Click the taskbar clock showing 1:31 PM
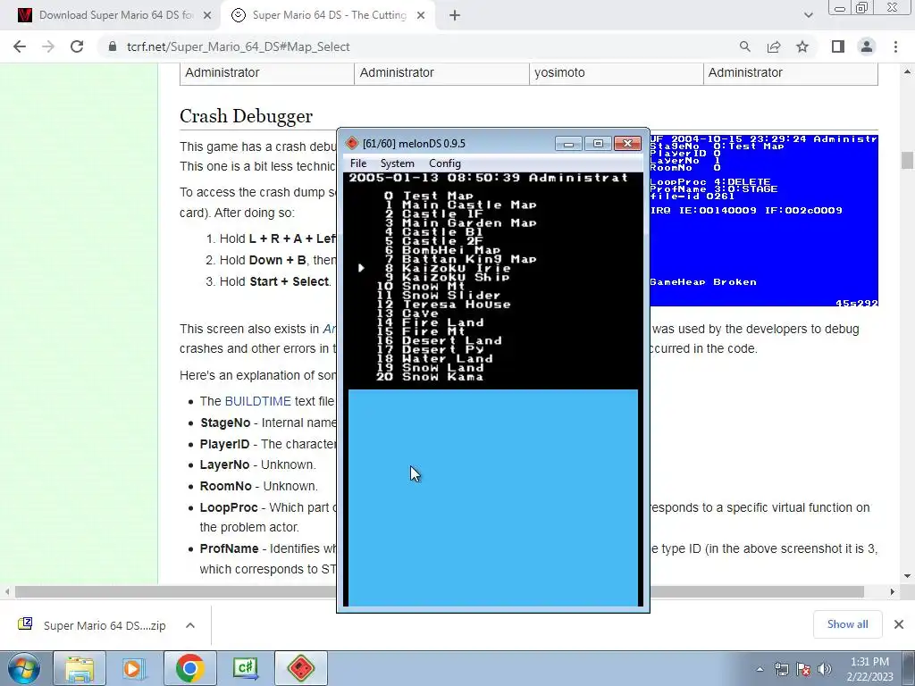Viewport: 915px width, 686px height. coord(869,669)
